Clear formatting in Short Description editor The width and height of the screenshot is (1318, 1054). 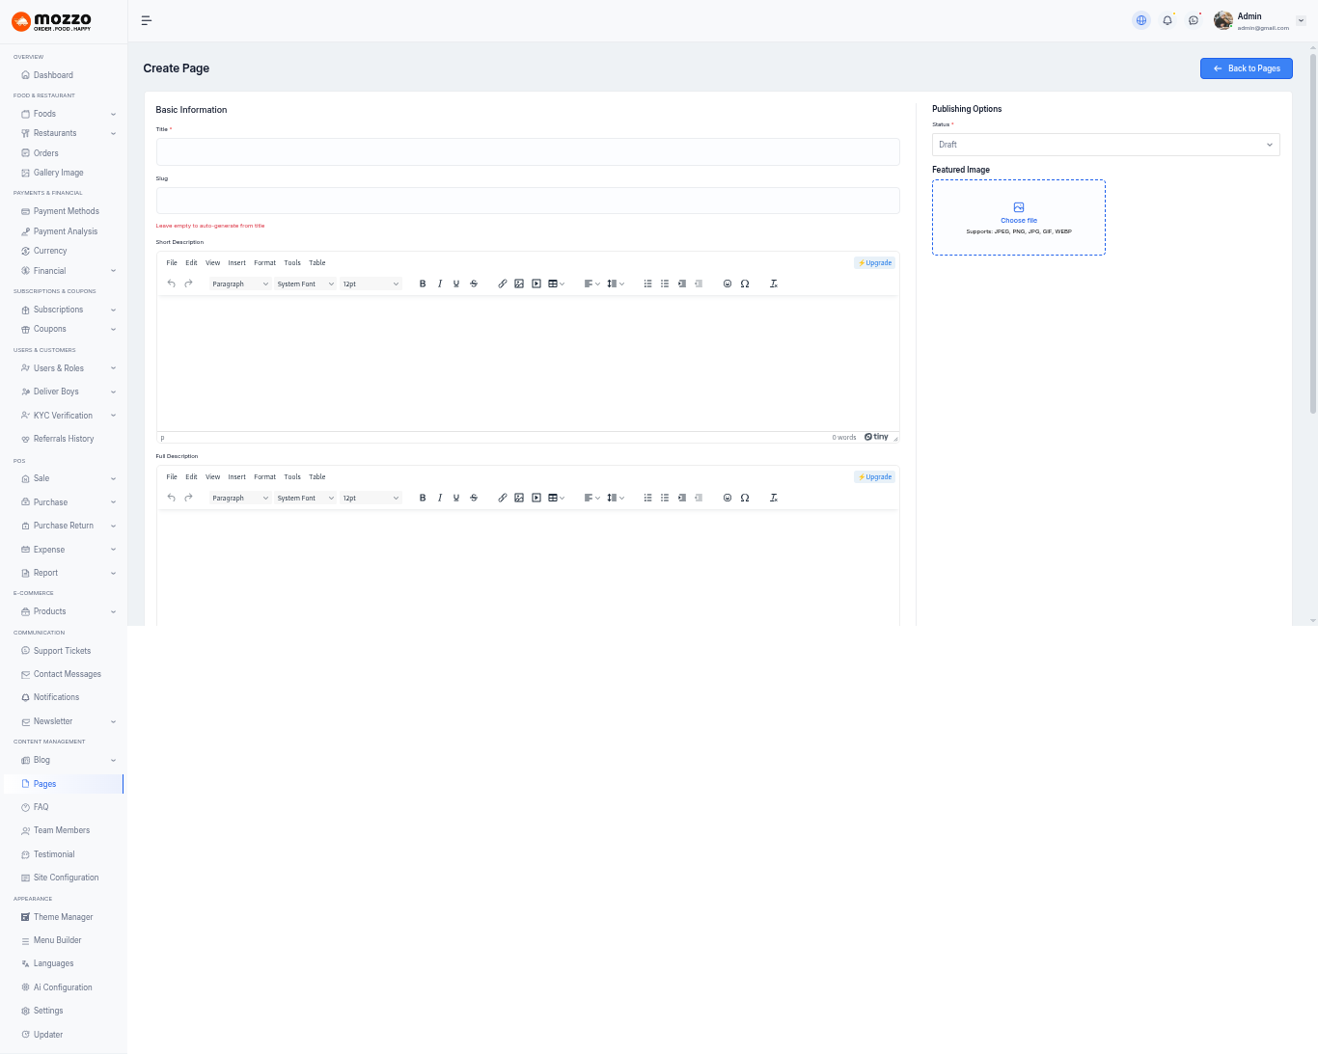point(774,284)
